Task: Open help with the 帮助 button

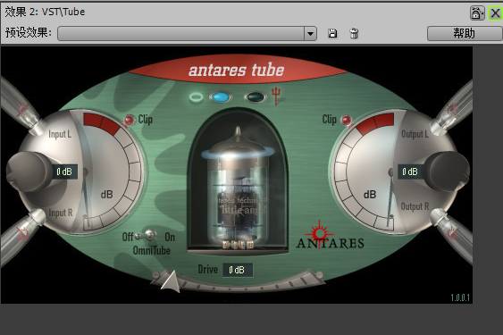Action: coord(465,33)
